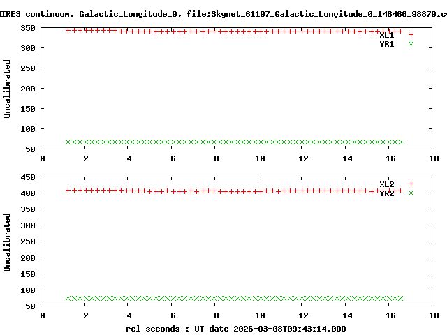The width and height of the screenshot is (447, 335).
Task: Select the leftmost red plus point in top plot
Action: (x=68, y=30)
